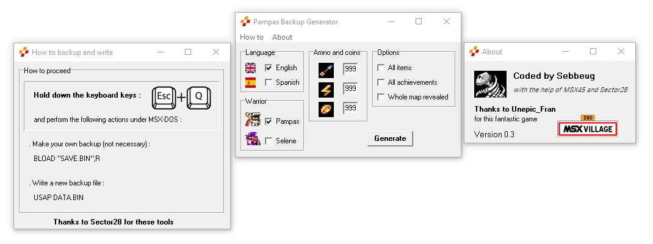The image size is (653, 244).
Task: Click the Esc key illustration
Action: 164,98
